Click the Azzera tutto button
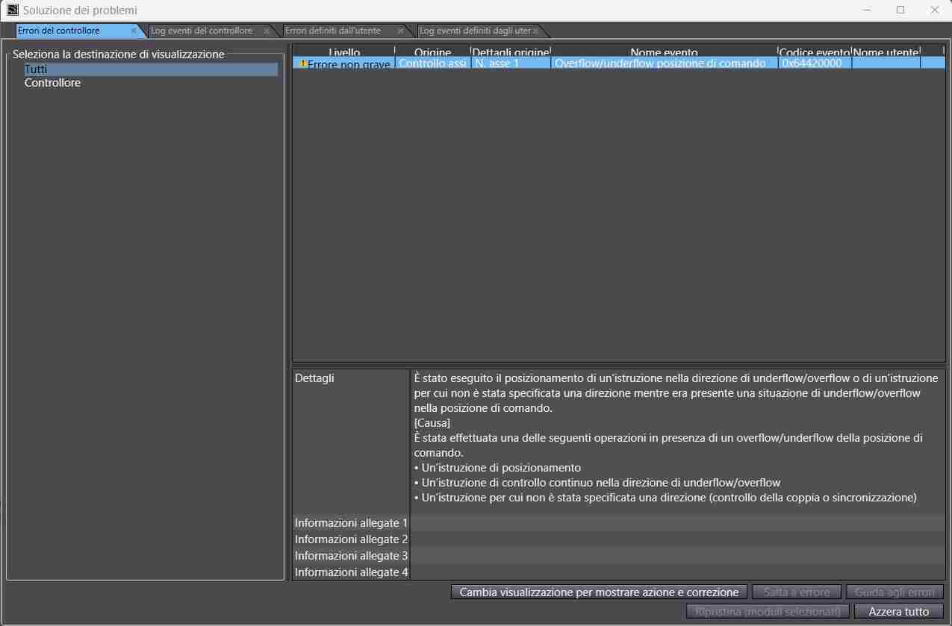 pos(899,611)
